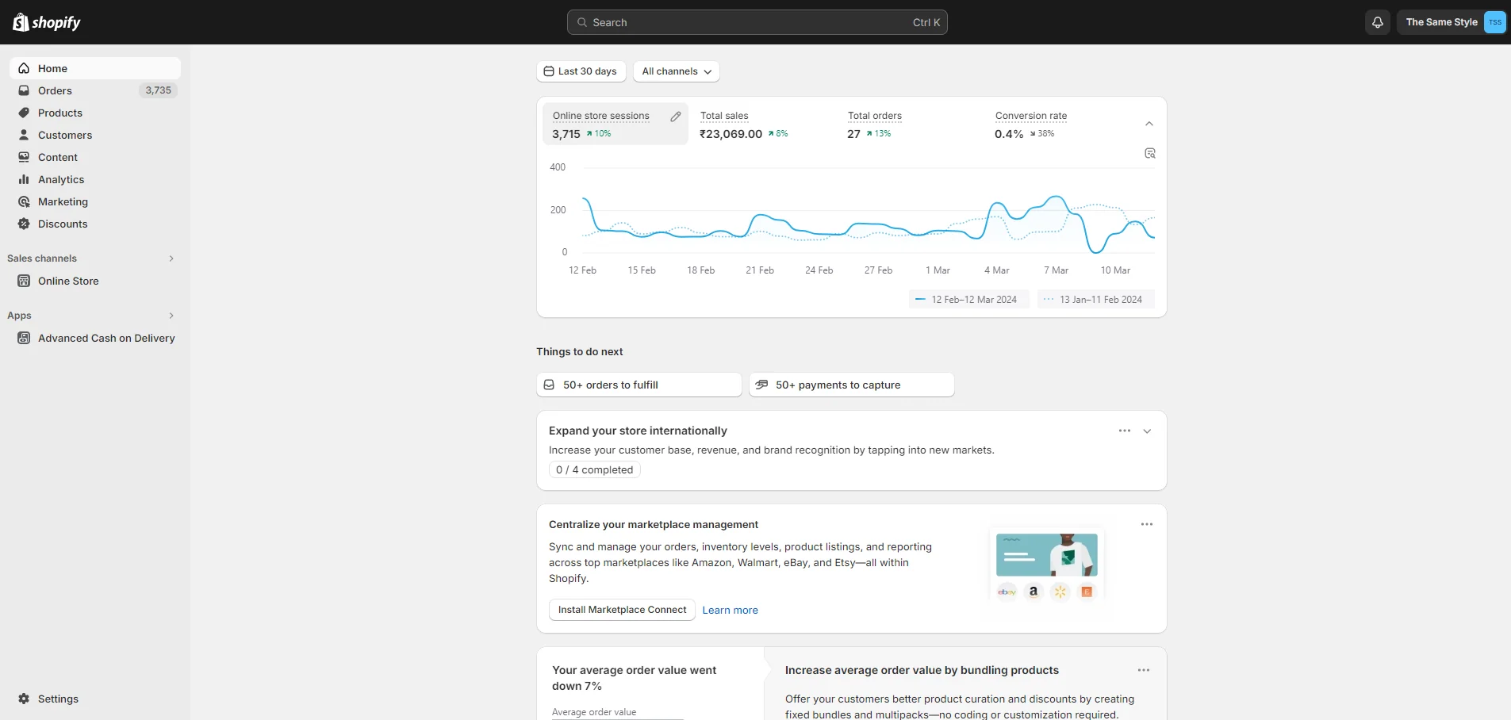Select the Total orders metric
Viewport: 1511px width, 720px height.
click(x=910, y=124)
